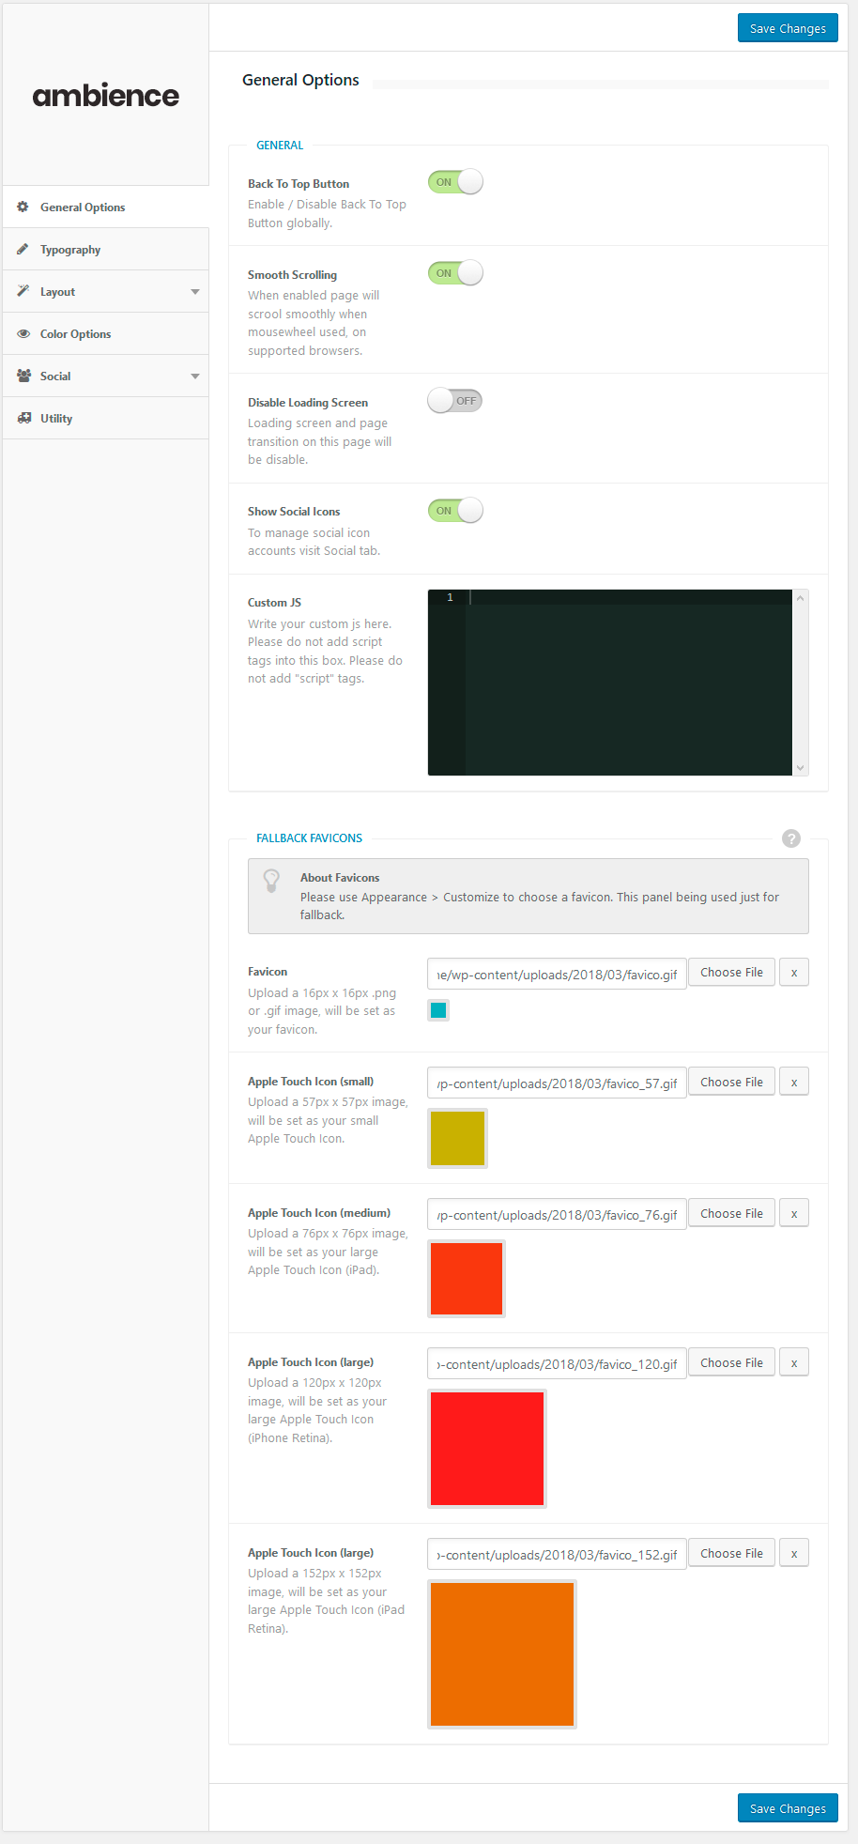The image size is (858, 1844).
Task: Click inside the Custom JS code editor
Action: click(629, 685)
